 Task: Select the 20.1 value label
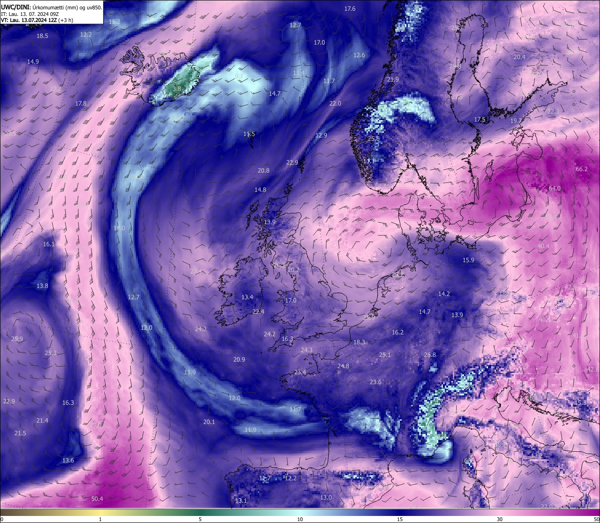click(x=209, y=422)
